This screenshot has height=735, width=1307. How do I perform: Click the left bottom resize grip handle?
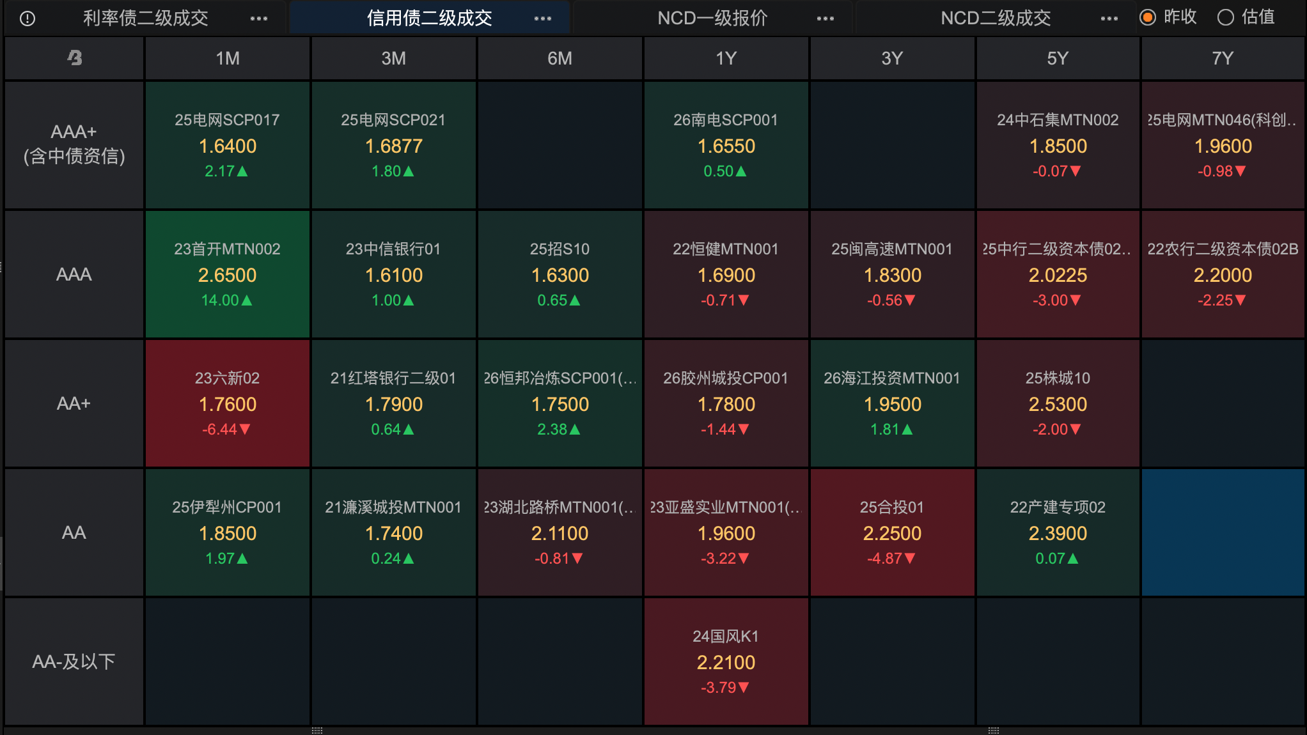[x=317, y=730]
